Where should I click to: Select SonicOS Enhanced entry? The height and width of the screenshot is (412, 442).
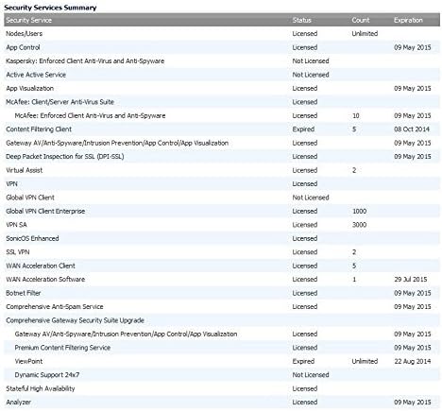32,238
